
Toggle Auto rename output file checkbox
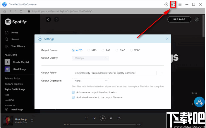point(73,92)
